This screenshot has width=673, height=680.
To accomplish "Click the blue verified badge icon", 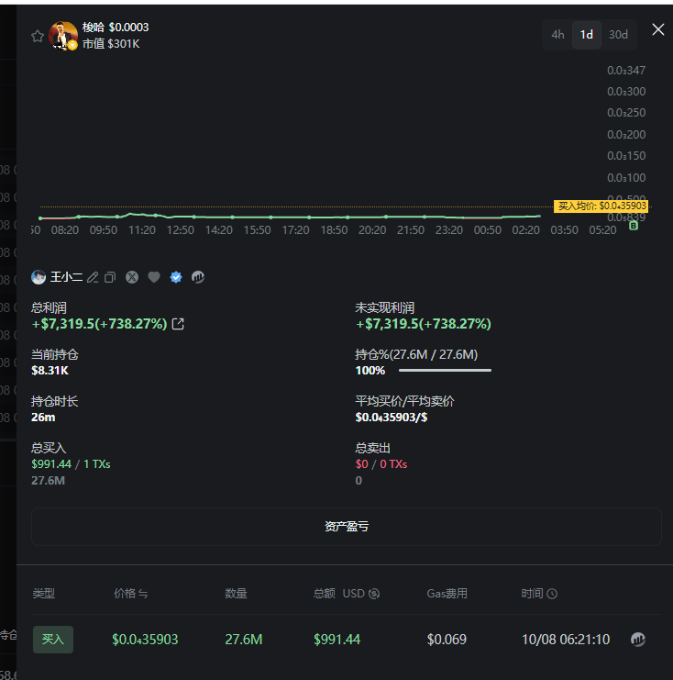I will 176,277.
